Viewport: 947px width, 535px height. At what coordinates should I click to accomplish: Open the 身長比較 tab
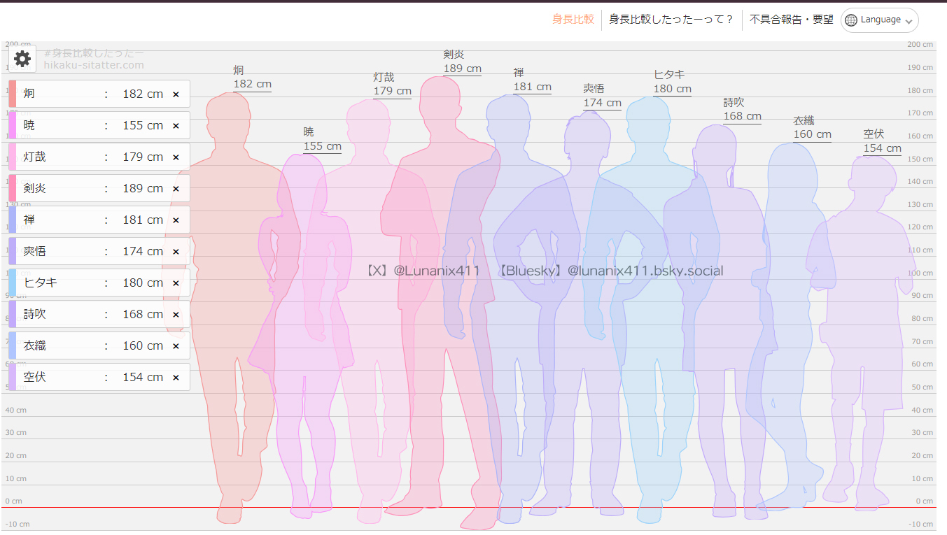pos(573,20)
